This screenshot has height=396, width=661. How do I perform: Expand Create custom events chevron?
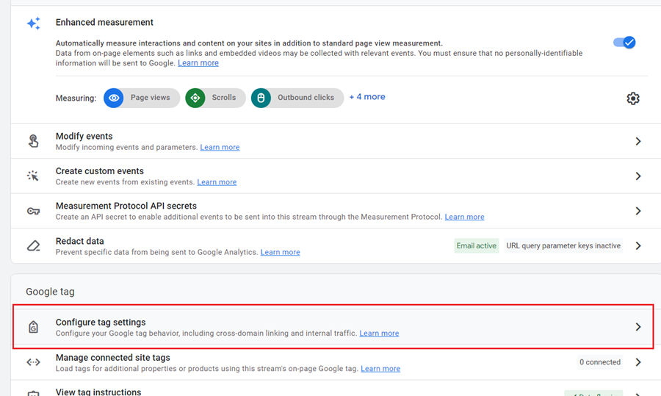(637, 176)
